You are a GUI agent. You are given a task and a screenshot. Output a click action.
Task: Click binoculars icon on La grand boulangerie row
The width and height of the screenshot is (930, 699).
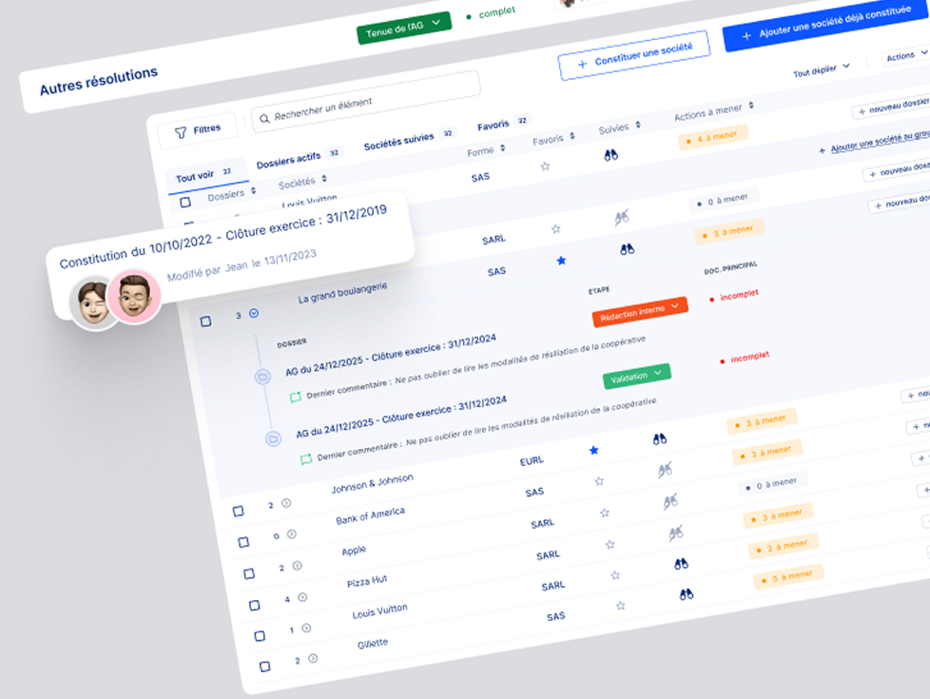(627, 249)
